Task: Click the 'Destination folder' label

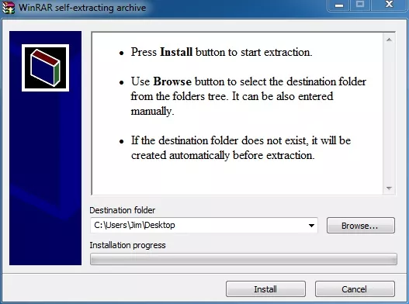Action: (123, 210)
